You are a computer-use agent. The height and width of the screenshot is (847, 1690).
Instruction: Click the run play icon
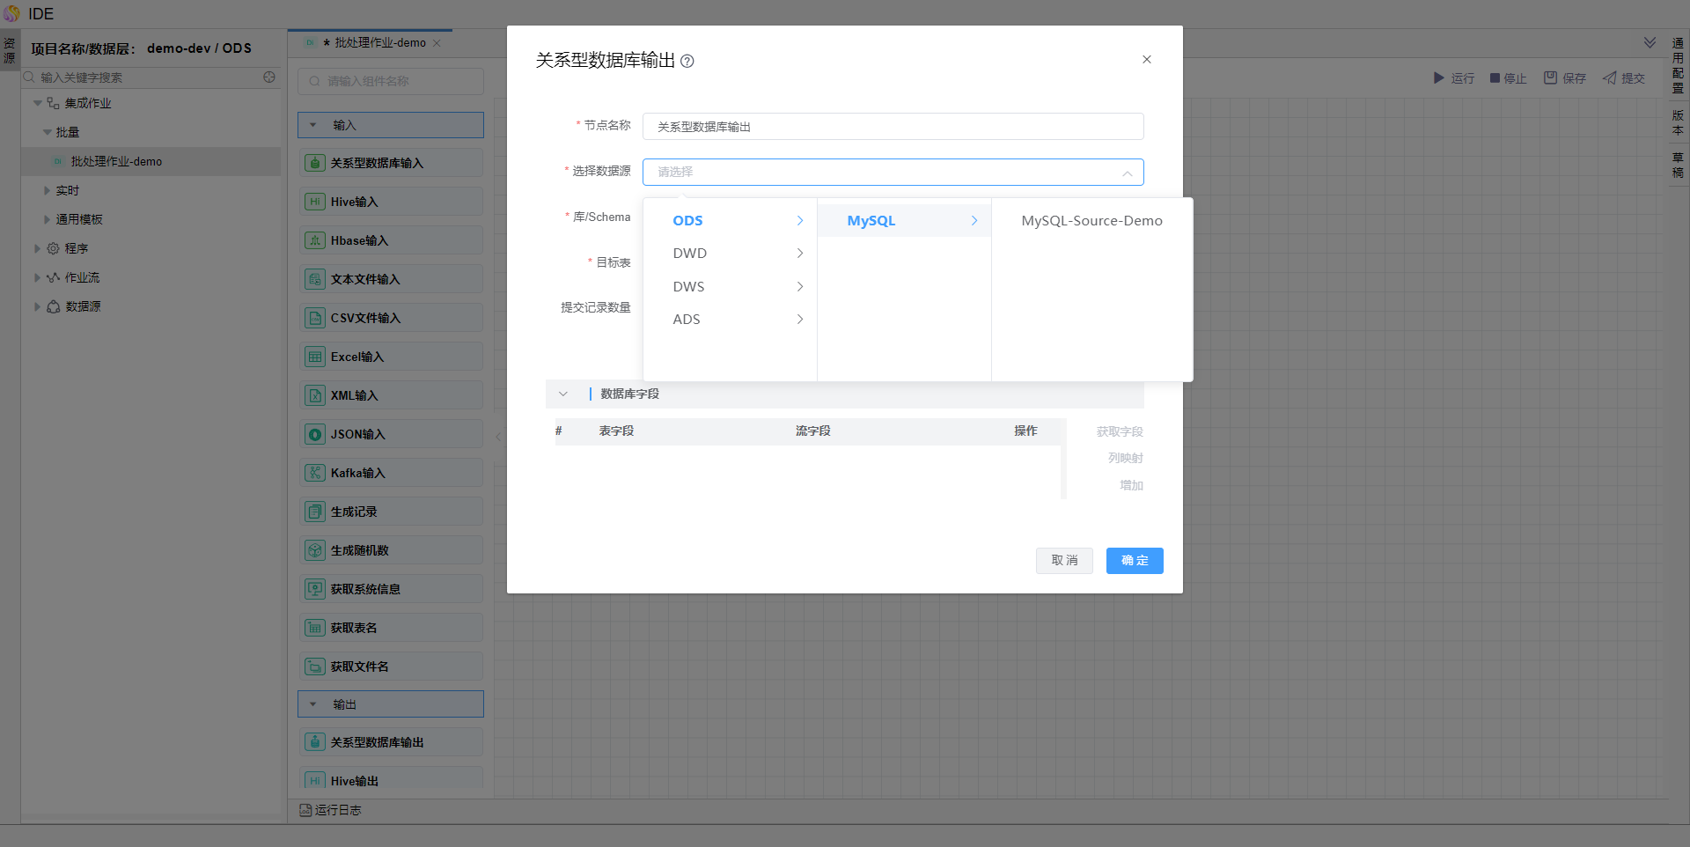[x=1438, y=78]
